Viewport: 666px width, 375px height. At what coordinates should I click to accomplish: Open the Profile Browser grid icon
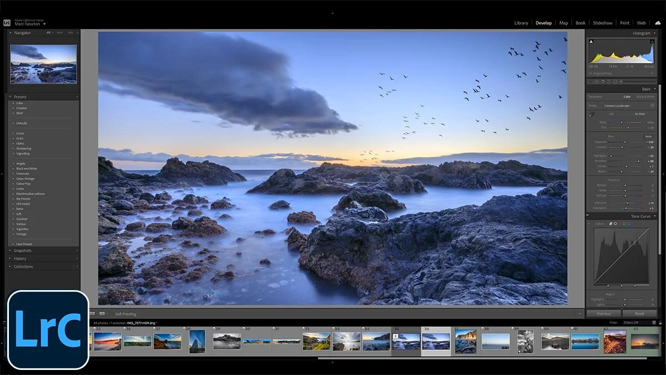[652, 106]
